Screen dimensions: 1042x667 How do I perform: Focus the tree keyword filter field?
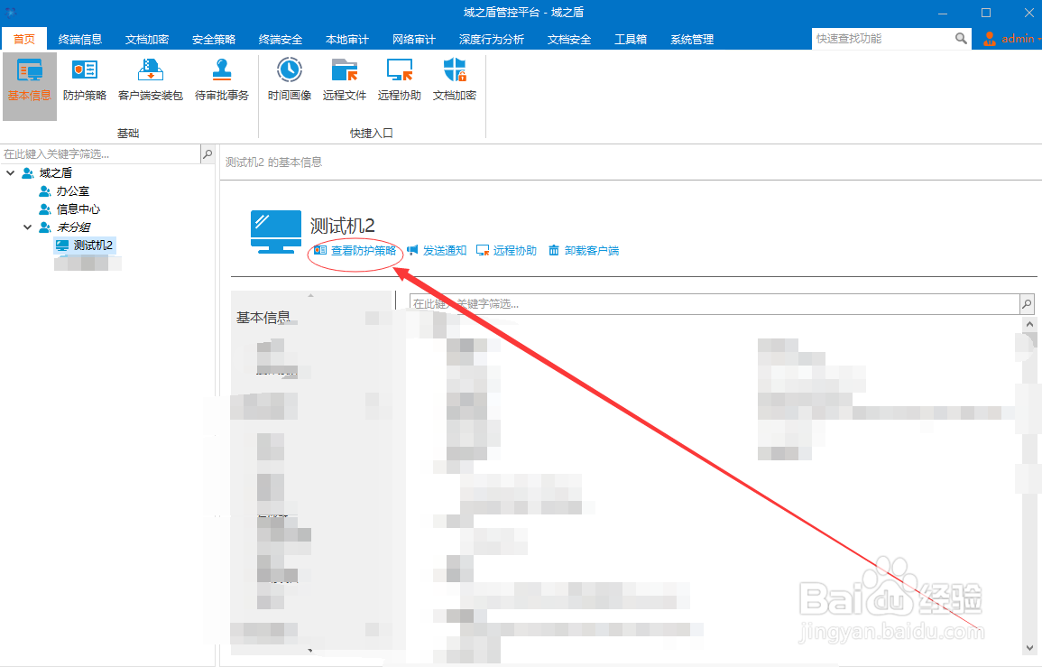(x=100, y=154)
